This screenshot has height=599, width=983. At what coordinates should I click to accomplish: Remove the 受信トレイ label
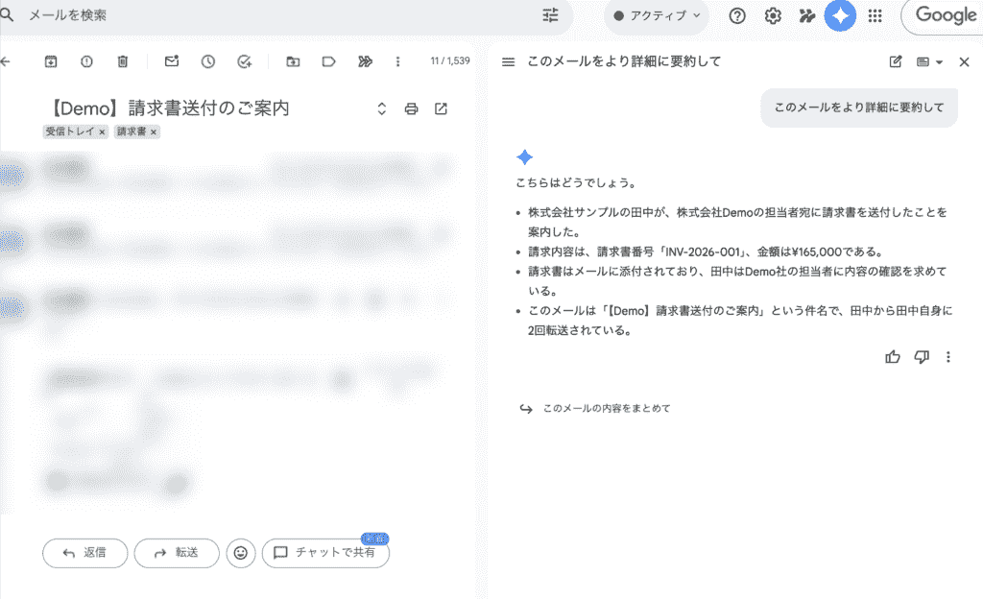(102, 132)
